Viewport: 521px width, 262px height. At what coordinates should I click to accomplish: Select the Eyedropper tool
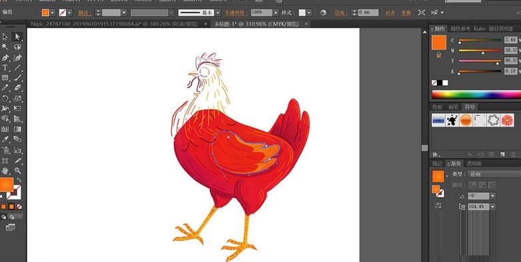tap(5, 139)
